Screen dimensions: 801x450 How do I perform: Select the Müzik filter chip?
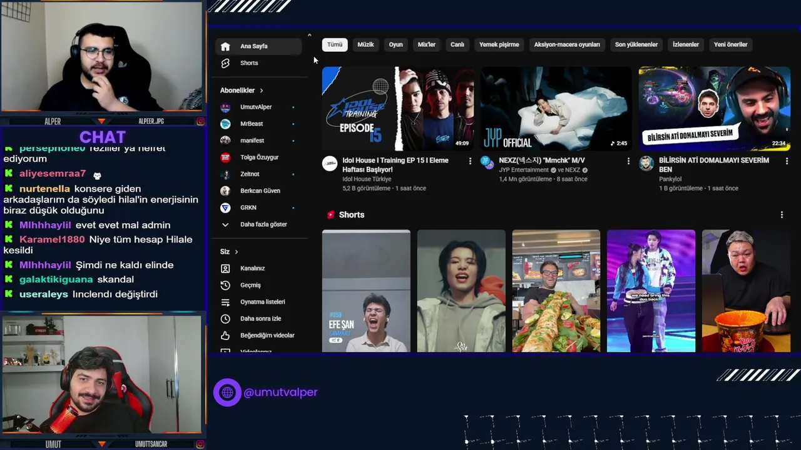365,44
